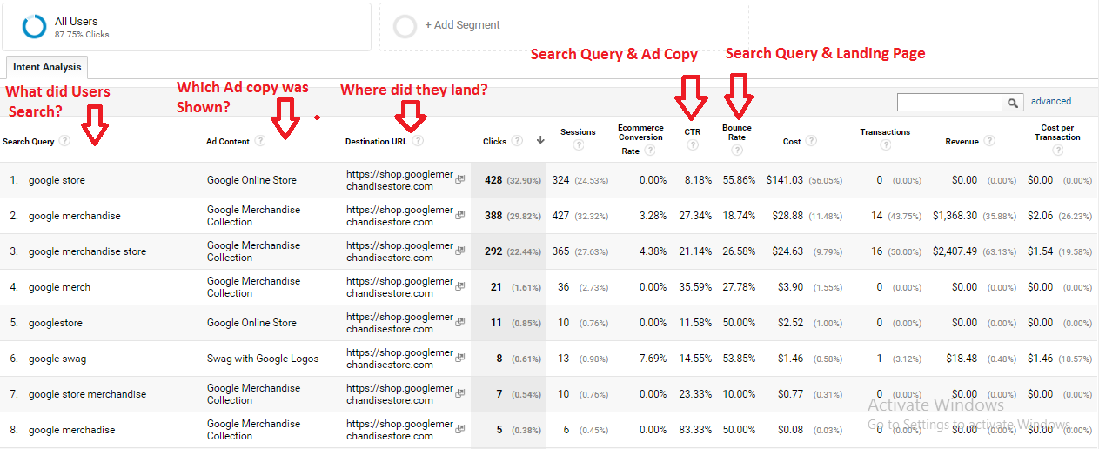Open help icon next to Cost header
Image resolution: width=1099 pixels, height=449 pixels.
(x=811, y=141)
